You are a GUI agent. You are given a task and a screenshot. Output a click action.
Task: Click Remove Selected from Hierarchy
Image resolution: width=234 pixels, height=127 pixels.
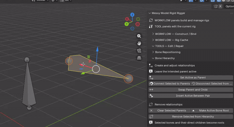191,117
